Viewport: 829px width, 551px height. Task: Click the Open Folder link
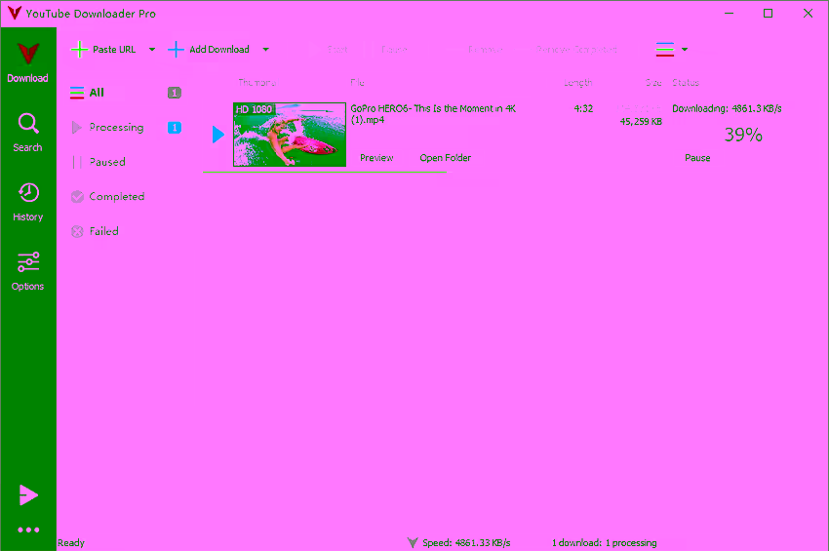(x=445, y=158)
